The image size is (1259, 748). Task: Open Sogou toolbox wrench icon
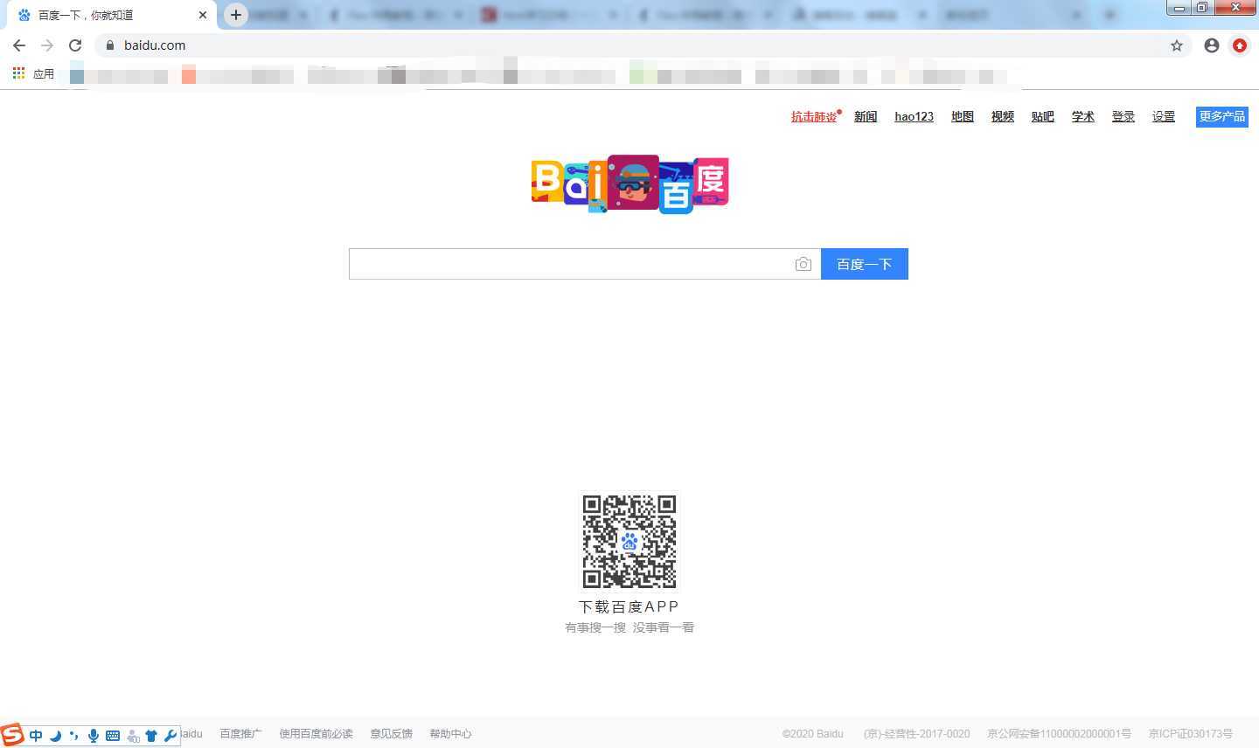coord(170,736)
